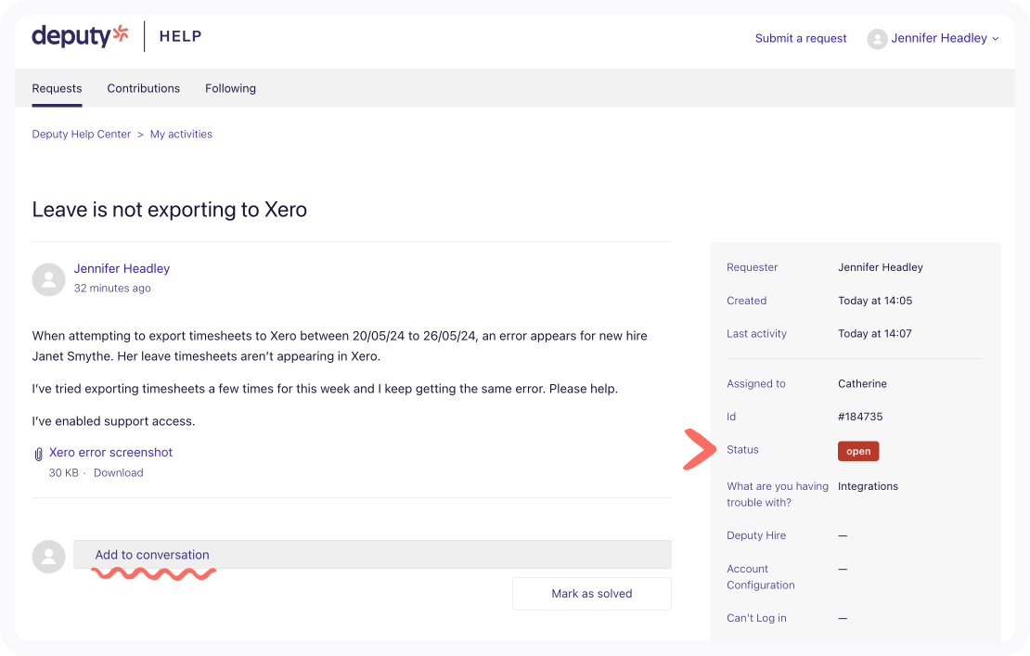Click the Integrations value

pyautogui.click(x=868, y=486)
